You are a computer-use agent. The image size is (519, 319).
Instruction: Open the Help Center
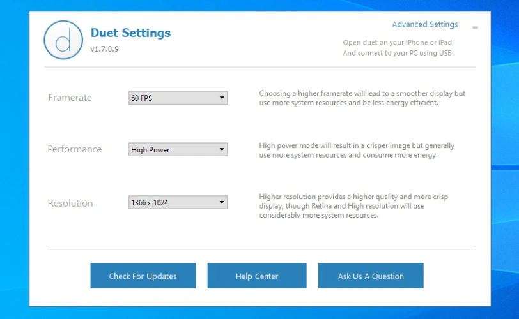tap(257, 276)
